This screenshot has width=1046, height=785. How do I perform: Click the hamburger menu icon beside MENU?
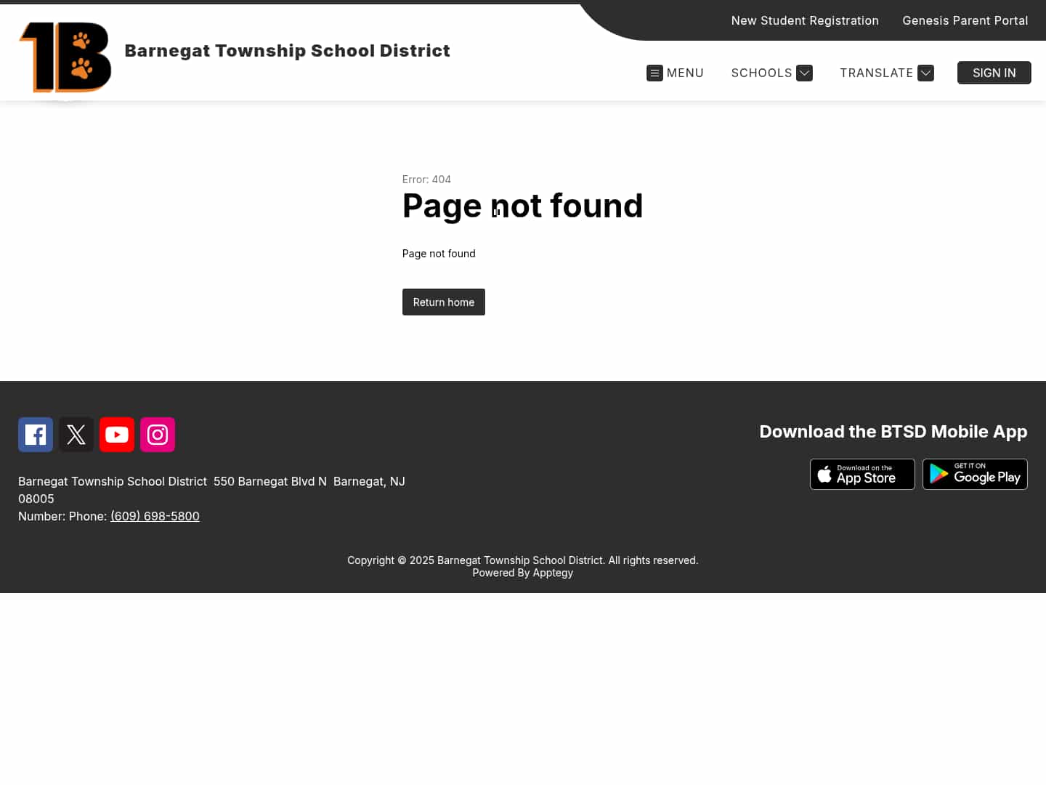(x=654, y=73)
